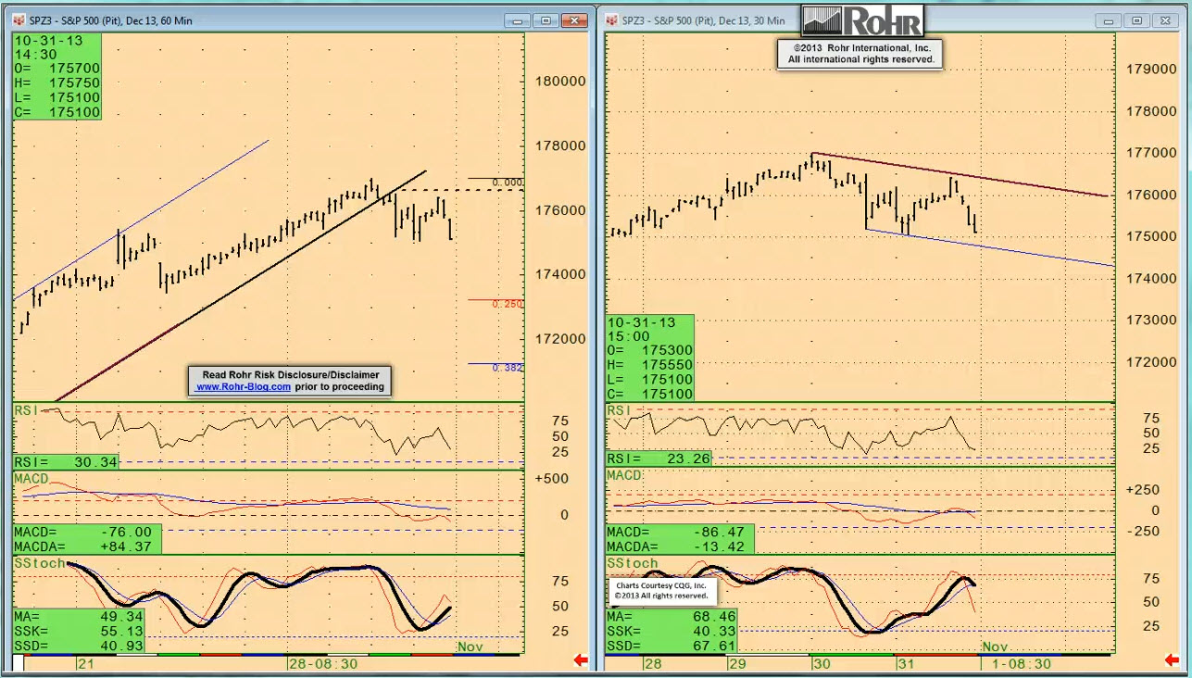Maximize the 60 Min chart window

click(x=546, y=20)
